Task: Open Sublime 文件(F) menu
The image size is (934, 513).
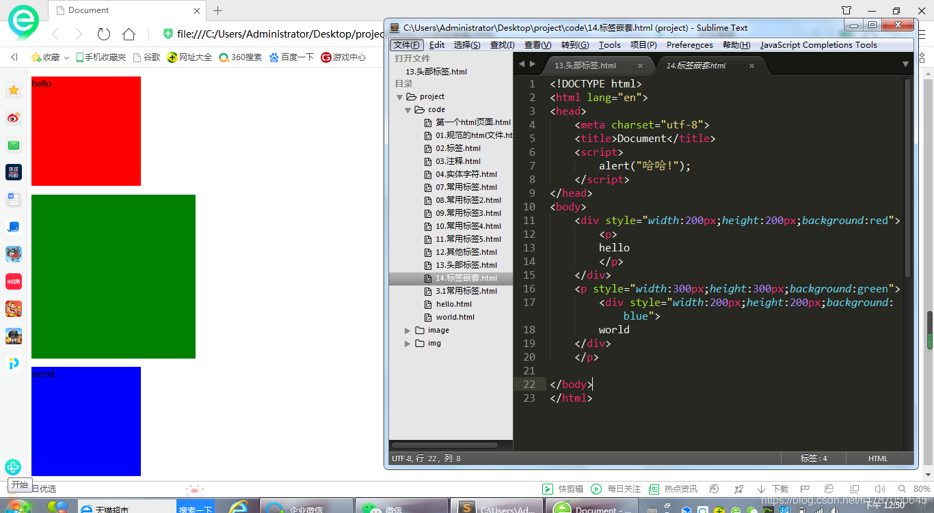Action: click(407, 45)
